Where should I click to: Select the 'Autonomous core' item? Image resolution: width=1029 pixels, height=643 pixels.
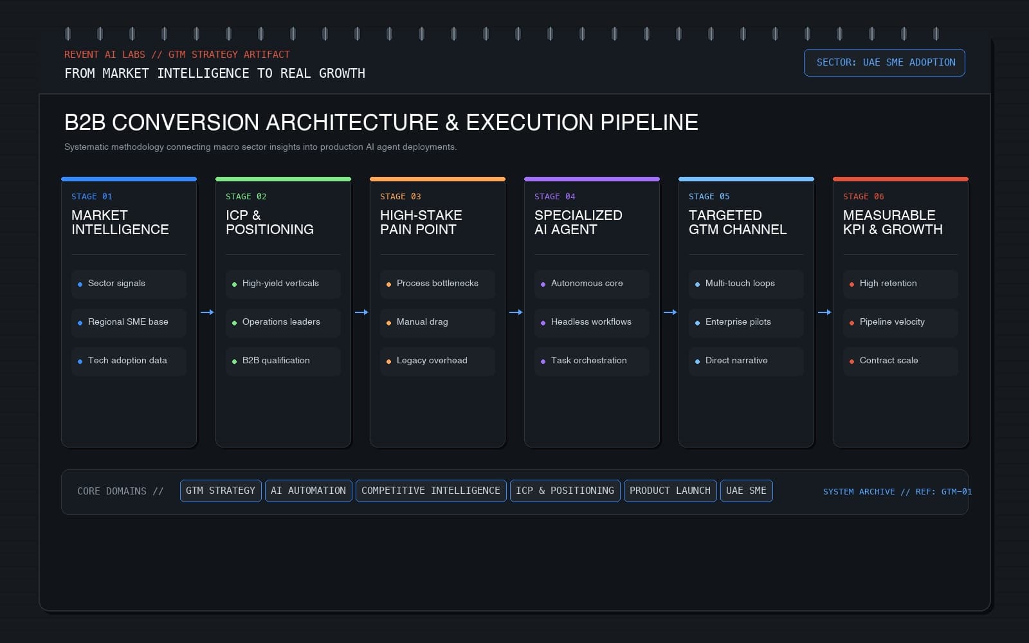(592, 284)
